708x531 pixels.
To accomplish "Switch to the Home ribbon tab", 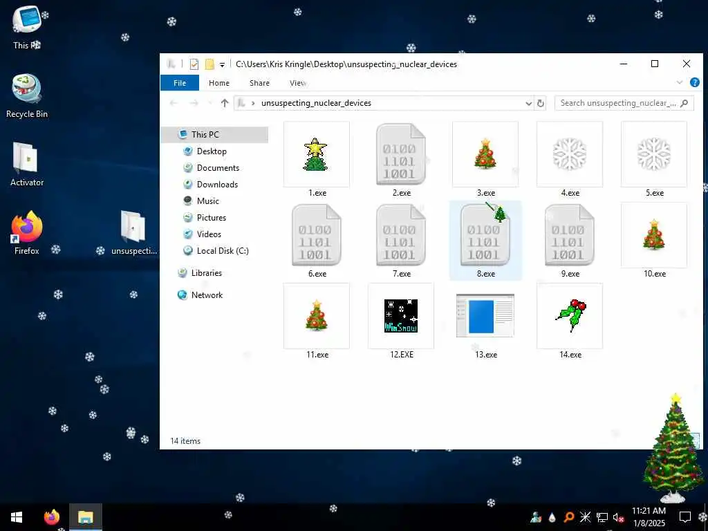I will coord(219,83).
